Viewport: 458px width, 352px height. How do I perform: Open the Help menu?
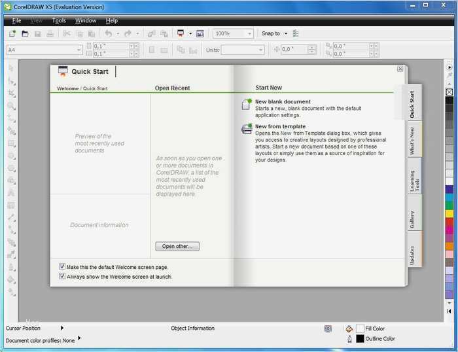[x=112, y=20]
